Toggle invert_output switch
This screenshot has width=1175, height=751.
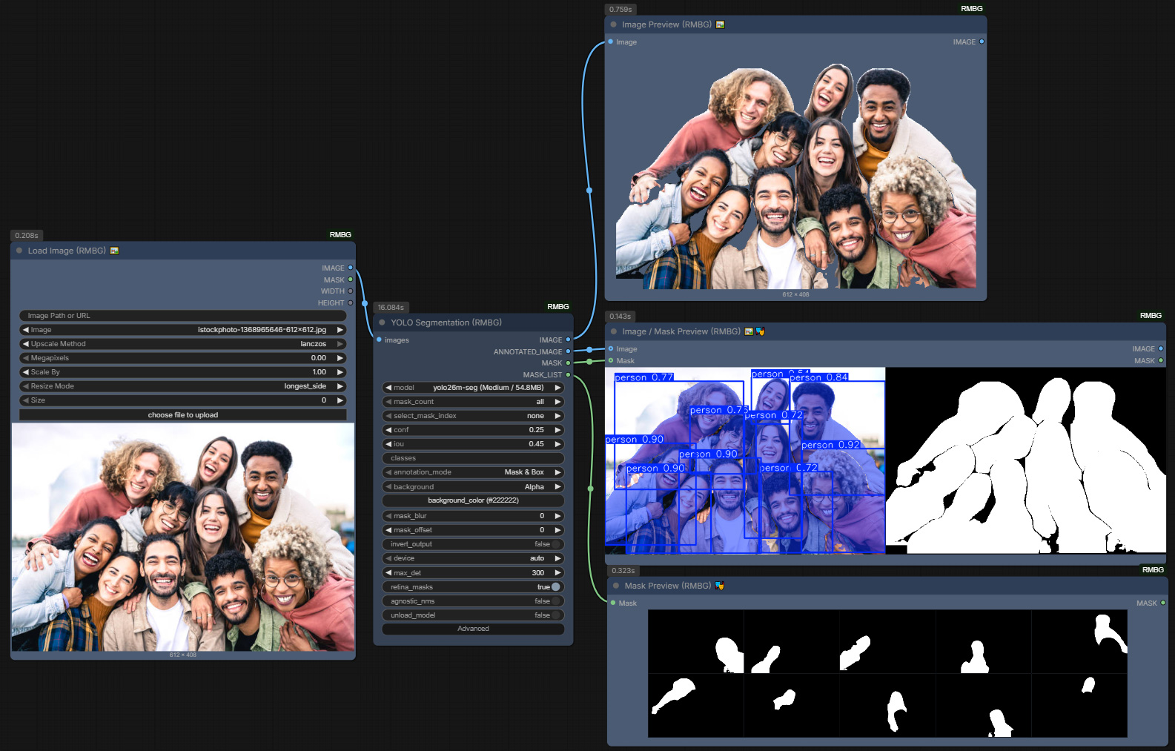click(x=555, y=544)
